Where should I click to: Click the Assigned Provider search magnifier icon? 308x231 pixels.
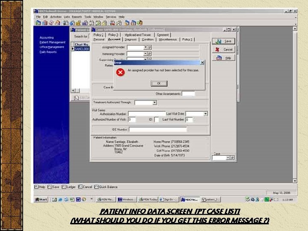tap(149, 47)
